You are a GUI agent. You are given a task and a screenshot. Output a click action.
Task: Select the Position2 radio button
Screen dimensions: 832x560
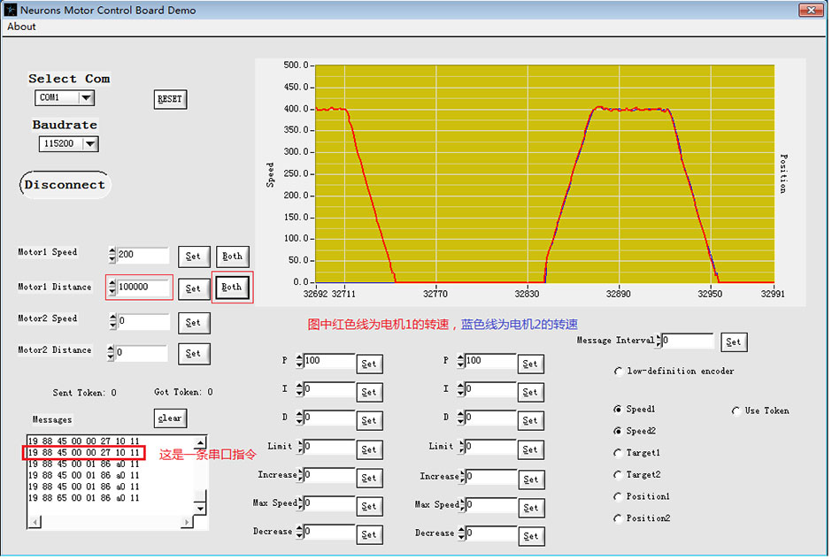[618, 518]
